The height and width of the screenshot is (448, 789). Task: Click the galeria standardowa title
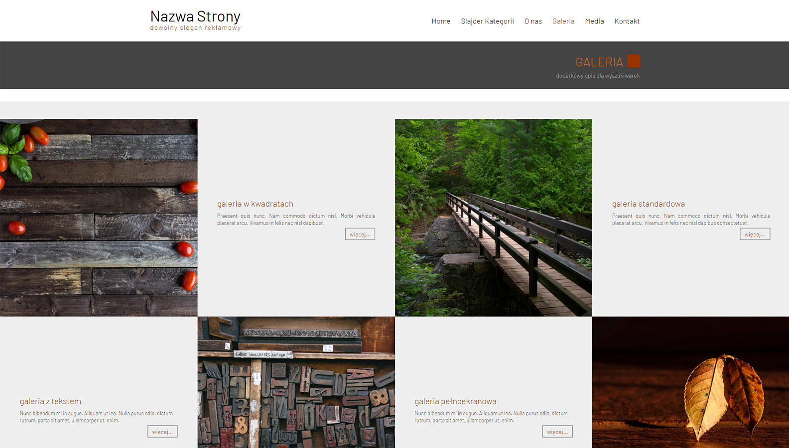click(x=648, y=204)
